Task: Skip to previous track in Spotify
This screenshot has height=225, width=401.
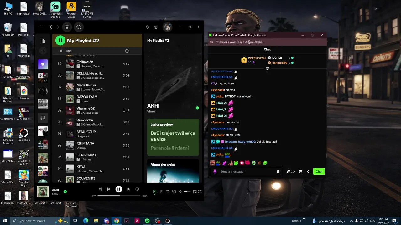Action: 109,189
